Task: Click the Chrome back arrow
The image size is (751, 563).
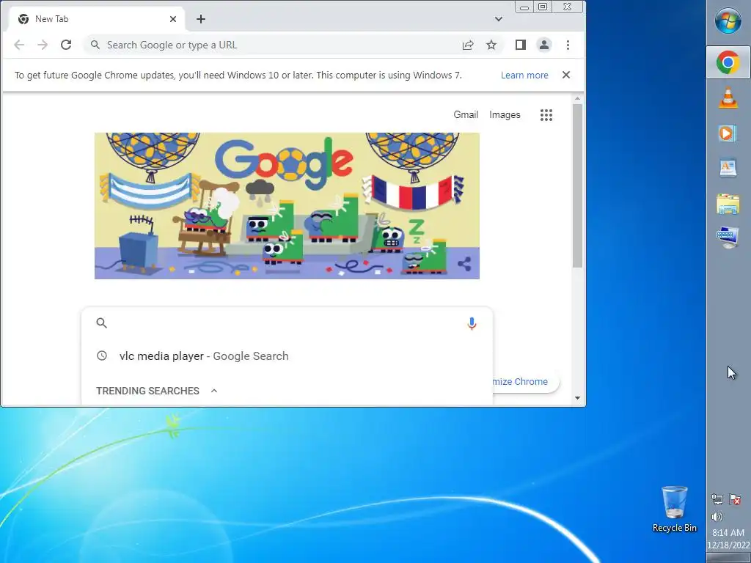Action: pos(19,45)
